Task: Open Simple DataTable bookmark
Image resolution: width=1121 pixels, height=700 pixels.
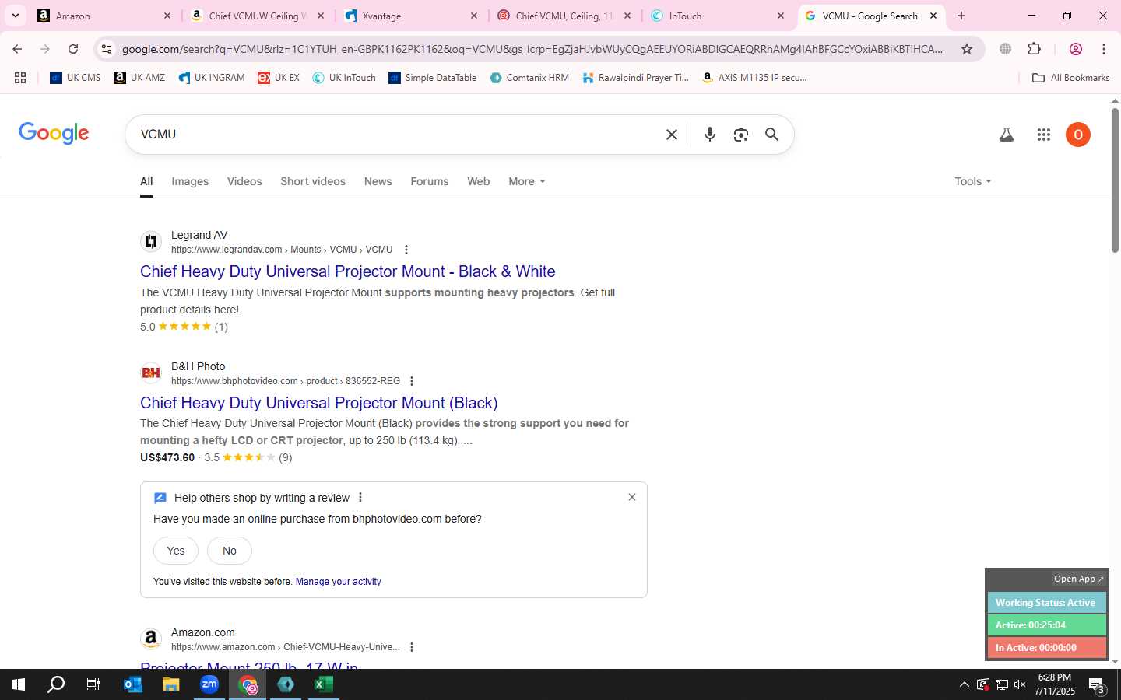Action: (x=433, y=78)
